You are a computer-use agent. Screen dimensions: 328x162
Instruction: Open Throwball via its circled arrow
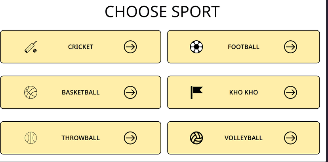pyautogui.click(x=130, y=138)
